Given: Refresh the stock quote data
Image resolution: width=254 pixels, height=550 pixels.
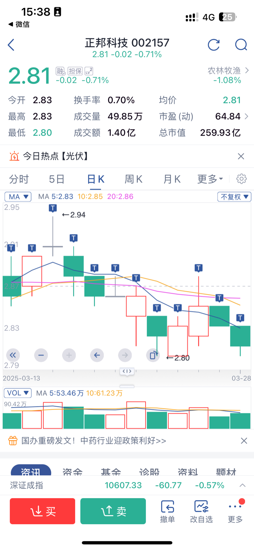Looking at the screenshot, I should (214, 45).
